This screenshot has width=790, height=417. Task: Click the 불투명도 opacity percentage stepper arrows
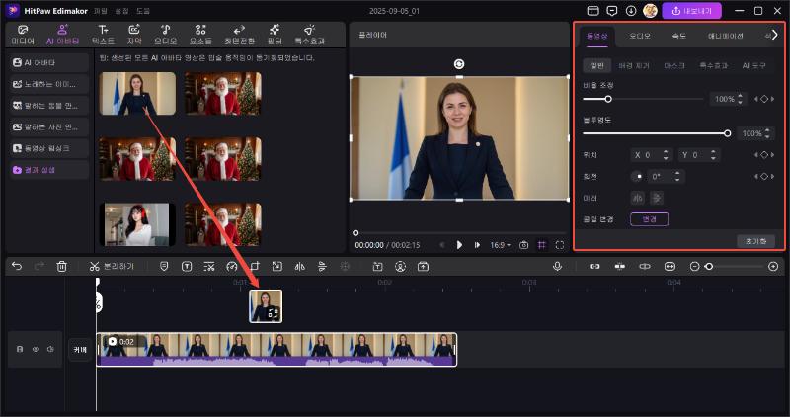[x=767, y=133]
